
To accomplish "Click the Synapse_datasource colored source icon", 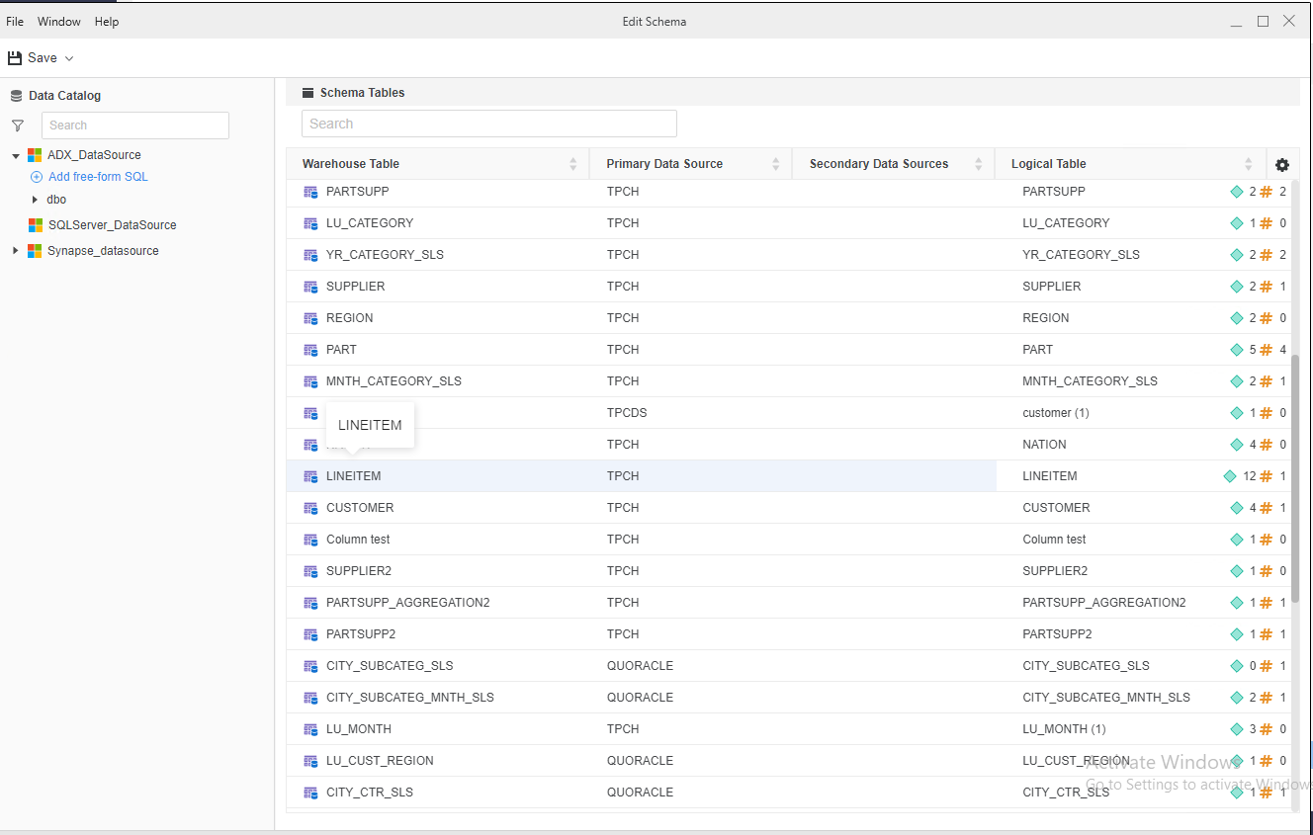I will coord(35,250).
